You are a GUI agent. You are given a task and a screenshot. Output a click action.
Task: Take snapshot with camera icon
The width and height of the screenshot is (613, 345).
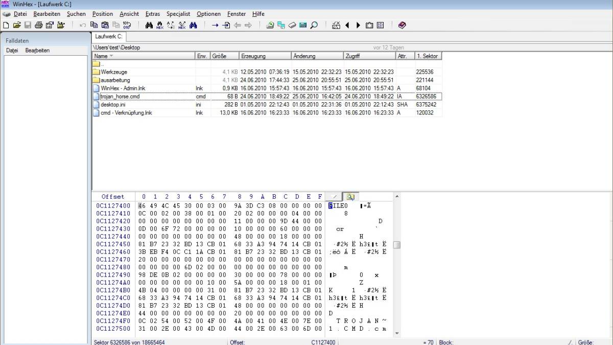coord(369,25)
